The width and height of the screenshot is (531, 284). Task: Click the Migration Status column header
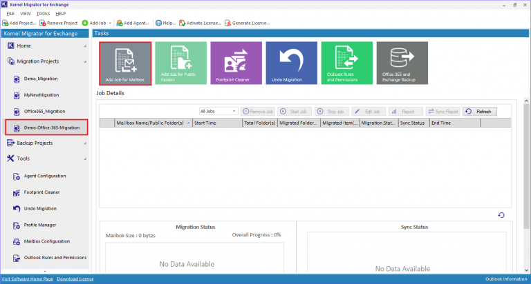coord(379,123)
